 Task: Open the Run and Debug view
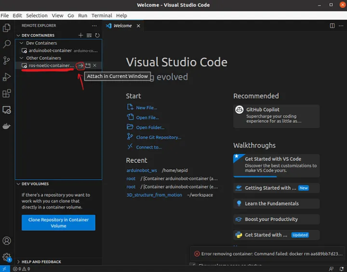click(x=7, y=77)
